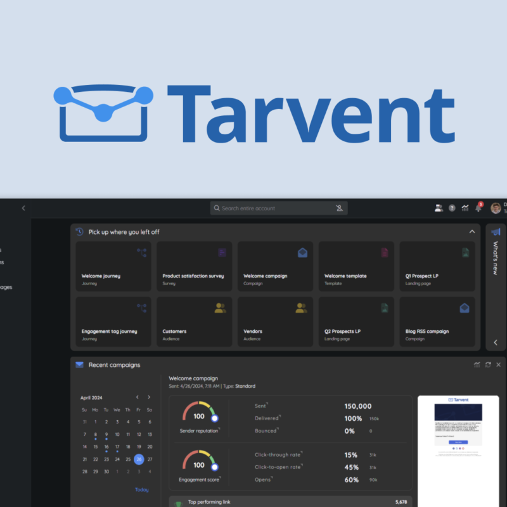Open the Q1 Prospect LP card
The width and height of the screenshot is (507, 507).
[437, 266]
